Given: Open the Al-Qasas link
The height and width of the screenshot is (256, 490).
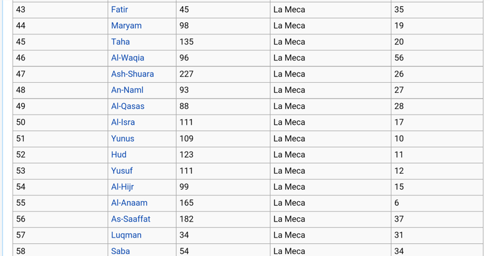Looking at the screenshot, I should click(x=128, y=106).
